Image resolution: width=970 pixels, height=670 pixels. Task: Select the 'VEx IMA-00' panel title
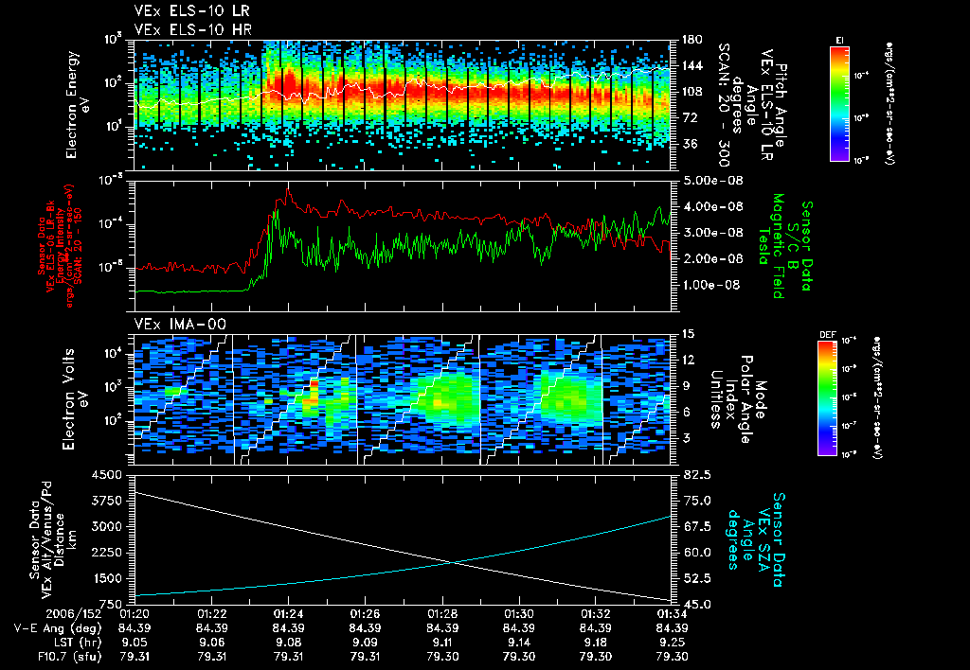(x=180, y=324)
